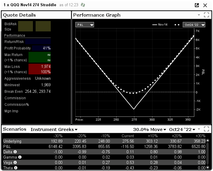Open the 30.0% Move dropdown
This screenshot has width=213, height=171.
[150, 130]
